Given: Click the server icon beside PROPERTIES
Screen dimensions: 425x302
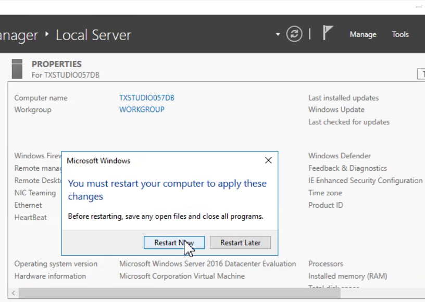Looking at the screenshot, I should click(x=17, y=69).
